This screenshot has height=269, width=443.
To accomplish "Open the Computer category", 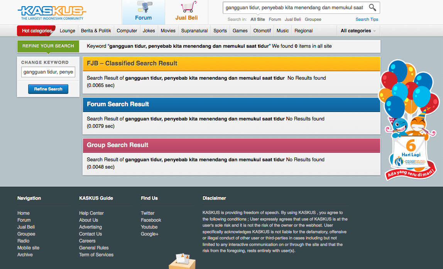I will 127,31.
